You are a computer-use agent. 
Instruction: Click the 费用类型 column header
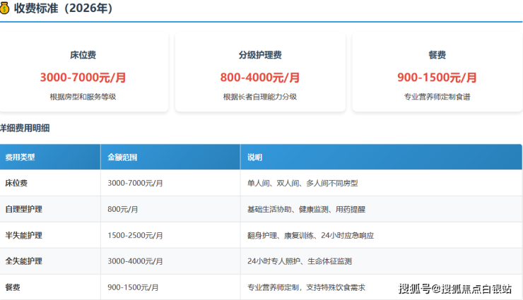20,157
